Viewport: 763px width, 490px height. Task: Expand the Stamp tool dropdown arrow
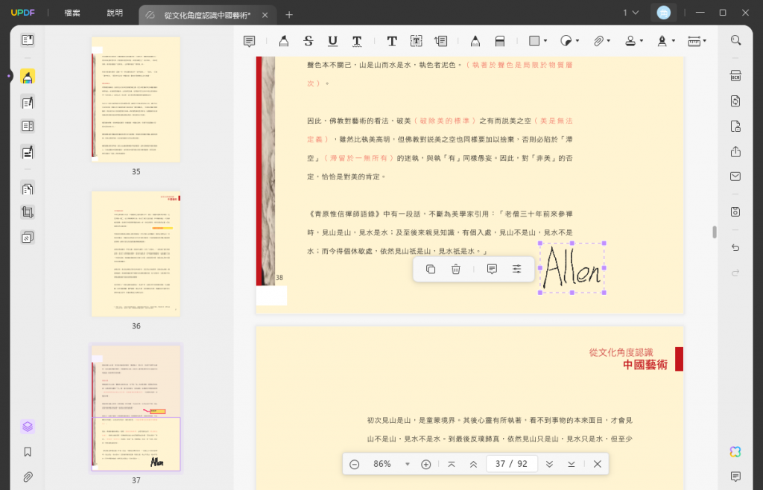(x=642, y=41)
